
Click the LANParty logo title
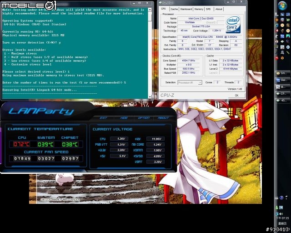pyautogui.click(x=41, y=111)
